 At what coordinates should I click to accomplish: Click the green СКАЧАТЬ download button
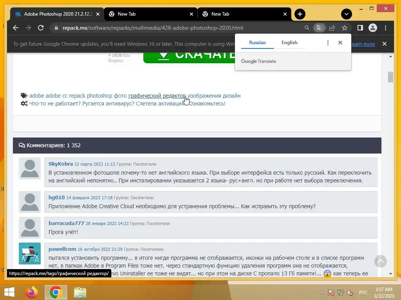189,57
